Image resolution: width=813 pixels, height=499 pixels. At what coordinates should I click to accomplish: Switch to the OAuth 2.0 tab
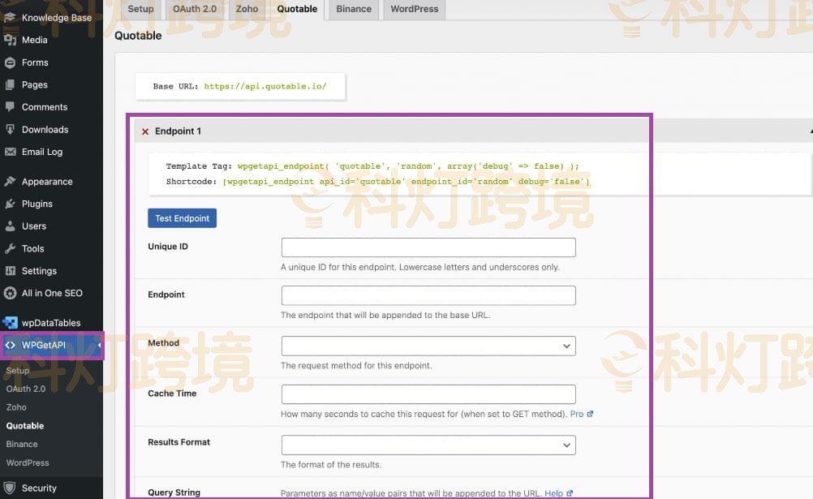tap(195, 10)
